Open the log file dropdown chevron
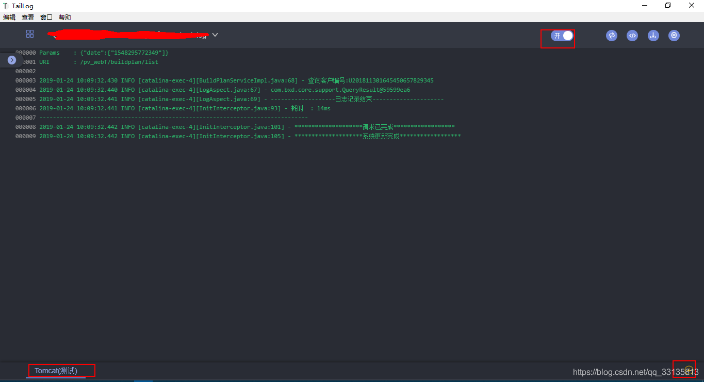Image resolution: width=704 pixels, height=382 pixels. click(x=215, y=35)
